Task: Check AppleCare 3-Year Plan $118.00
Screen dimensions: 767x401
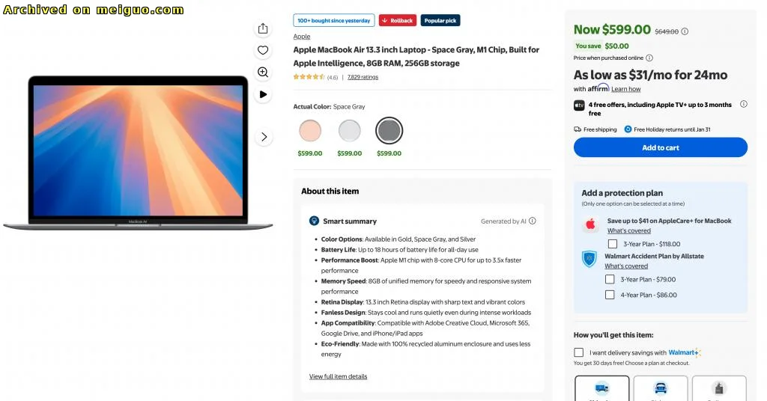Action: click(x=613, y=244)
